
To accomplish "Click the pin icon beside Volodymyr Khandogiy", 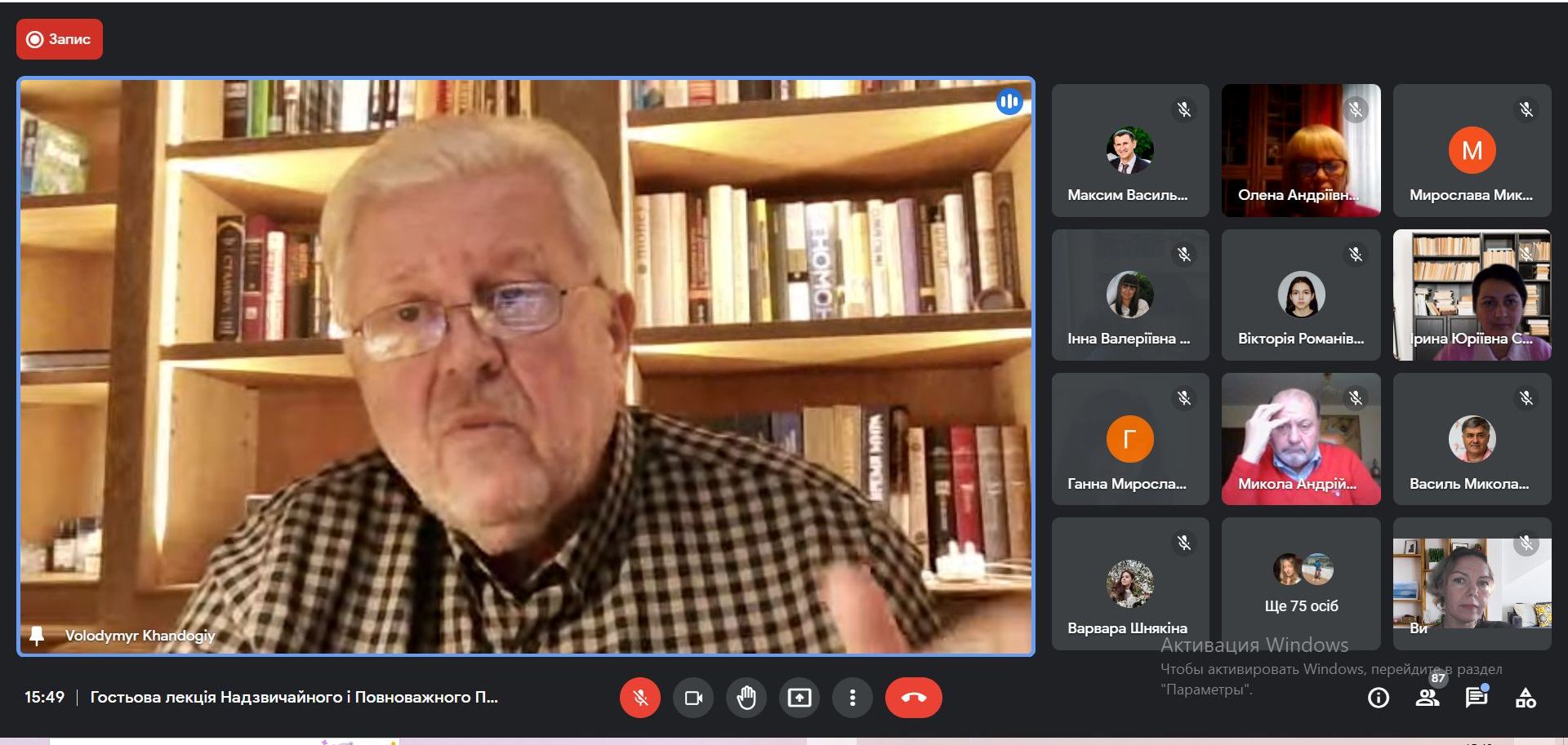I will point(37,636).
